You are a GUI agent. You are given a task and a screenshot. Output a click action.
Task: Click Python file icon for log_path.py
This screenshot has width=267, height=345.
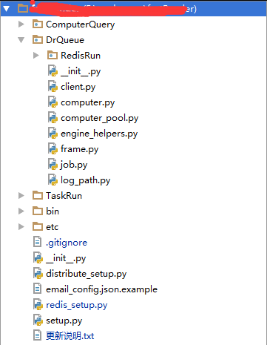(x=53, y=180)
